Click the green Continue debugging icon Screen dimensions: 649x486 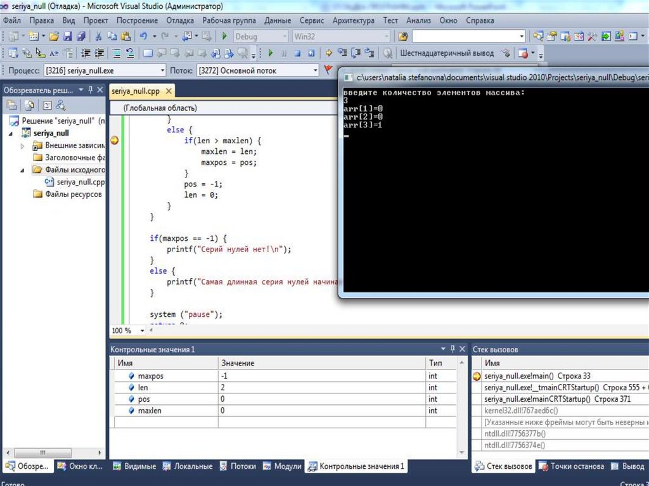tap(271, 53)
